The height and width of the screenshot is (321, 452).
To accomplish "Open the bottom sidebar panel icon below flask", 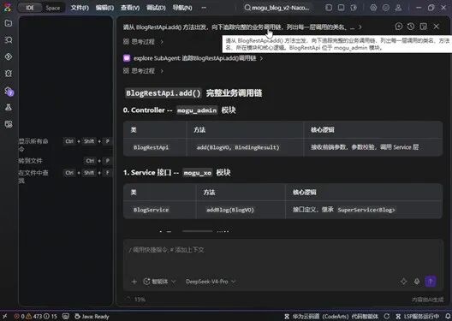I will pyautogui.click(x=9, y=124).
